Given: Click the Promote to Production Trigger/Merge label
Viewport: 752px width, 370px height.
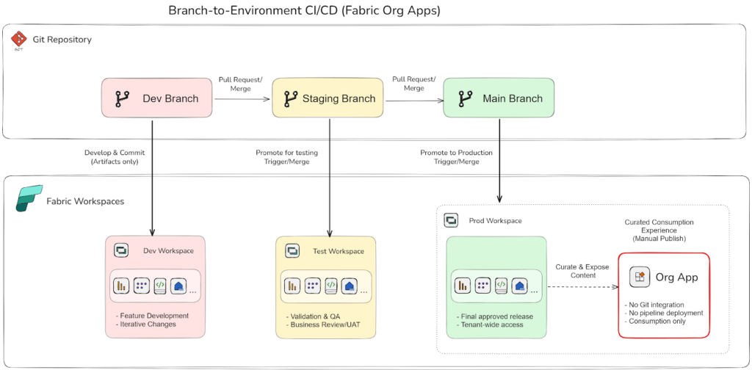Looking at the screenshot, I should (457, 157).
